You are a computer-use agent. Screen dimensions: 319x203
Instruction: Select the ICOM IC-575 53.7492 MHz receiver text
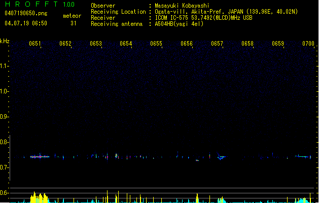204,18
